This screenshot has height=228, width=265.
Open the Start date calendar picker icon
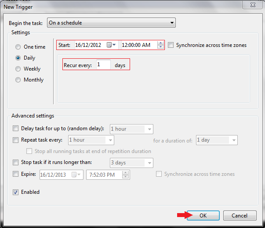pyautogui.click(x=111, y=45)
